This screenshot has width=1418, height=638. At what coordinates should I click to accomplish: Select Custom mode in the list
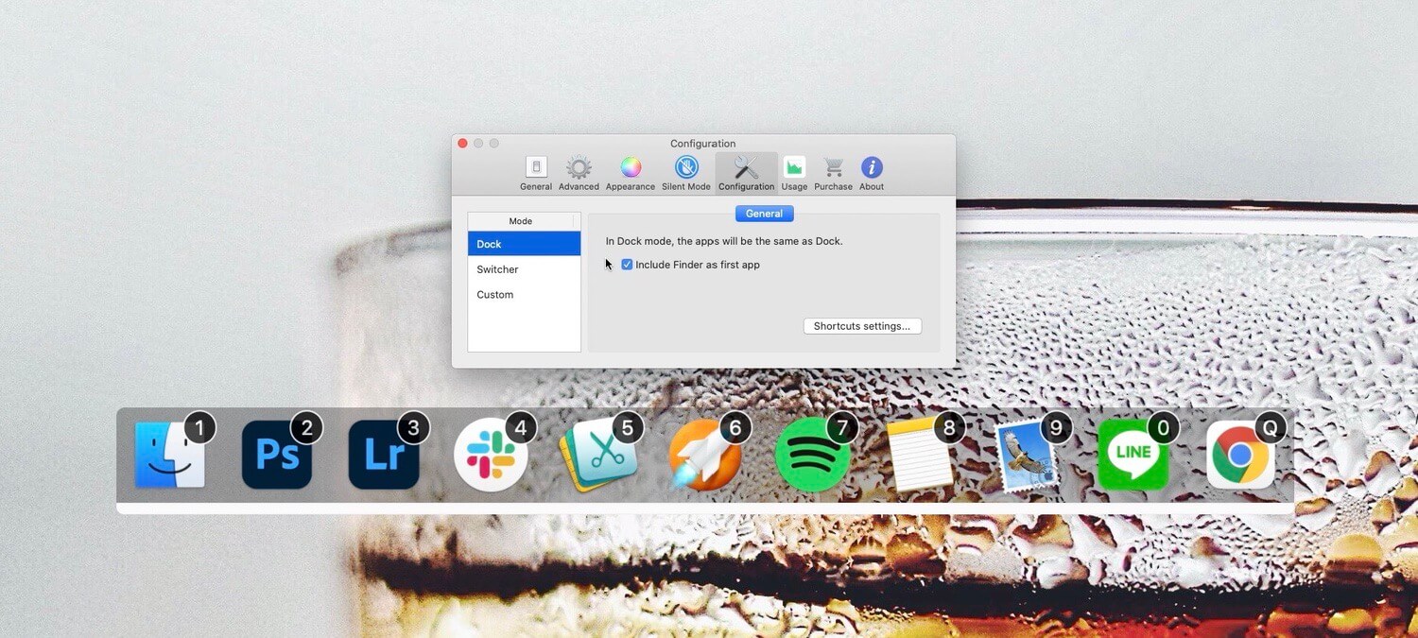pos(524,295)
